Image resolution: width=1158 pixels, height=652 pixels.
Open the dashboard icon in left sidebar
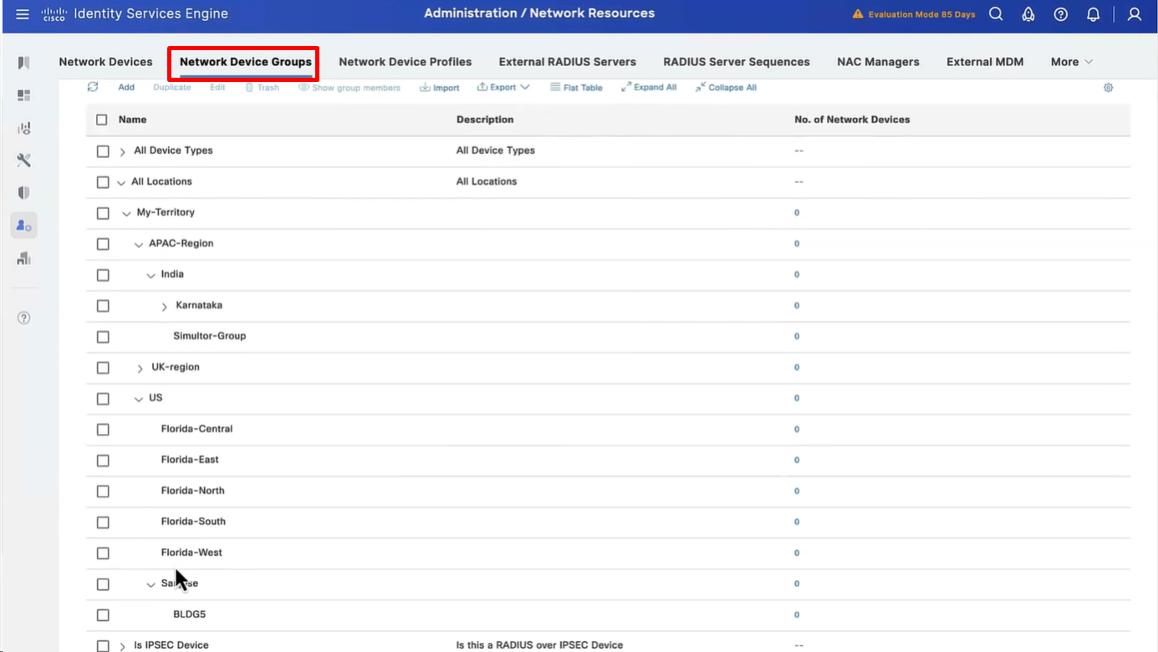[24, 96]
